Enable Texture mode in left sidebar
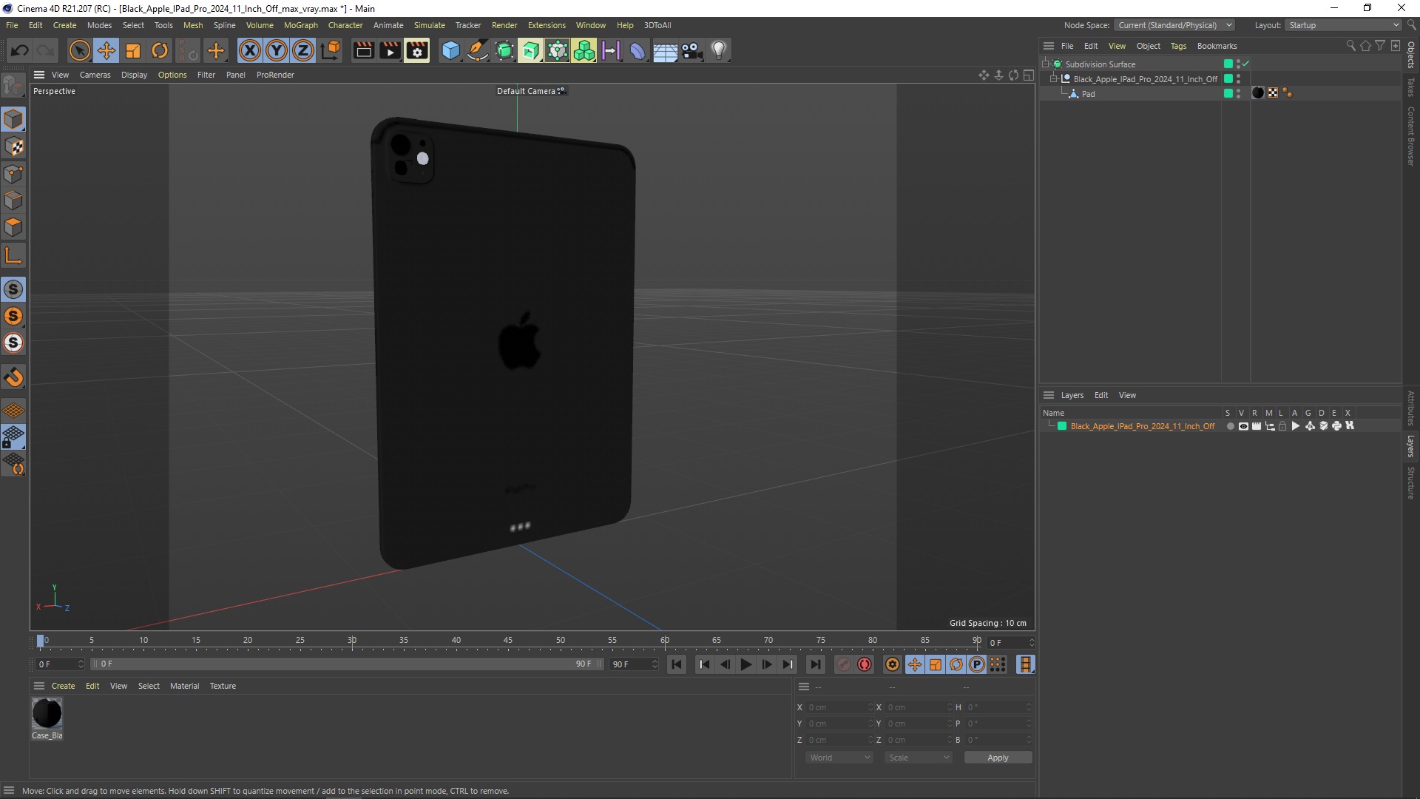Image resolution: width=1420 pixels, height=799 pixels. [x=13, y=146]
